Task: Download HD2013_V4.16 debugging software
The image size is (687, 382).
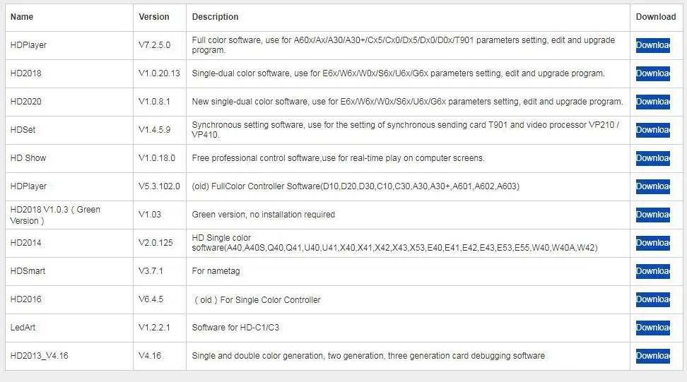Action: coord(652,356)
